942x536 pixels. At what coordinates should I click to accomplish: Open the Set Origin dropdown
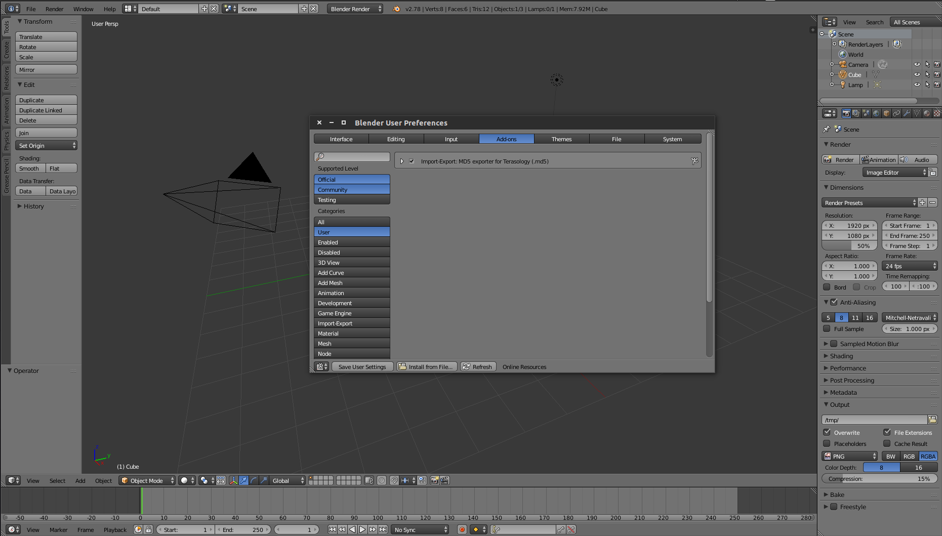point(46,146)
